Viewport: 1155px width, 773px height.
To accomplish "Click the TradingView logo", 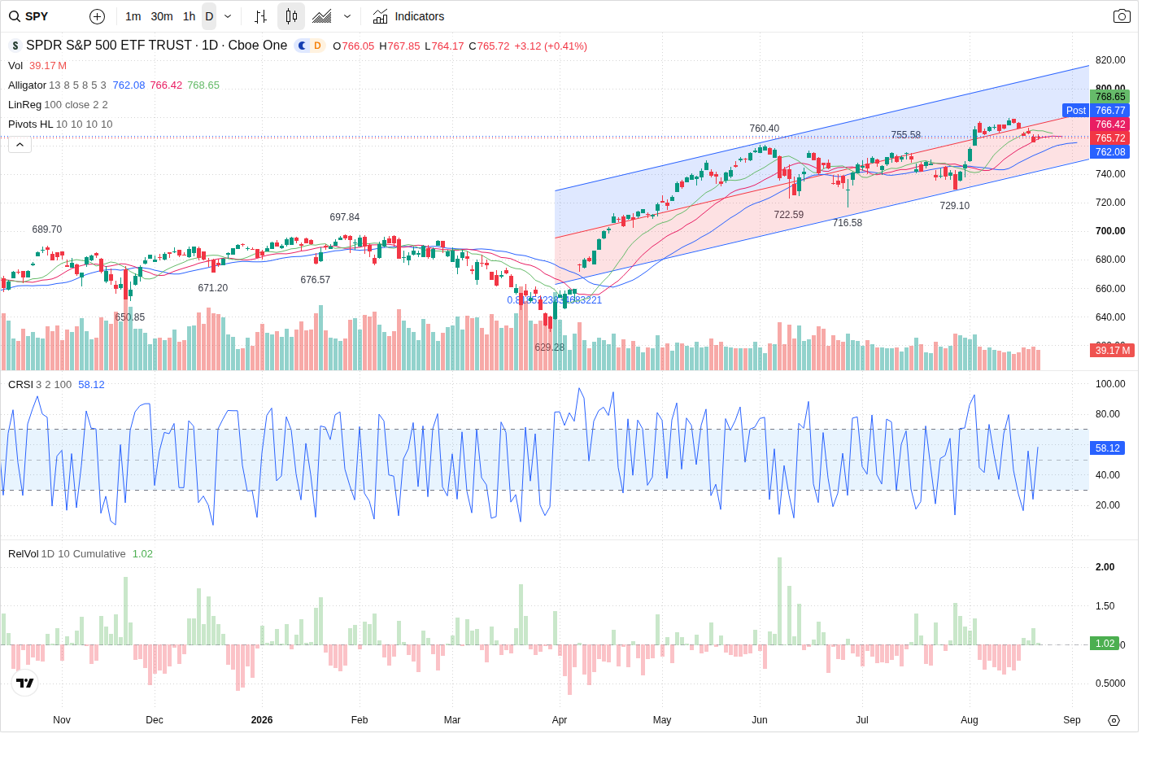I will pos(25,683).
